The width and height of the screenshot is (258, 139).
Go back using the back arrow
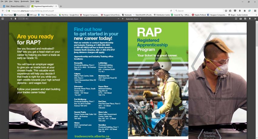click(x=3, y=11)
